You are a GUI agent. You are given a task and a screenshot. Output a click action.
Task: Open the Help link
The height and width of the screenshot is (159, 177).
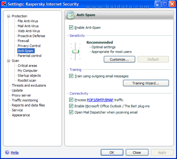coord(15,152)
